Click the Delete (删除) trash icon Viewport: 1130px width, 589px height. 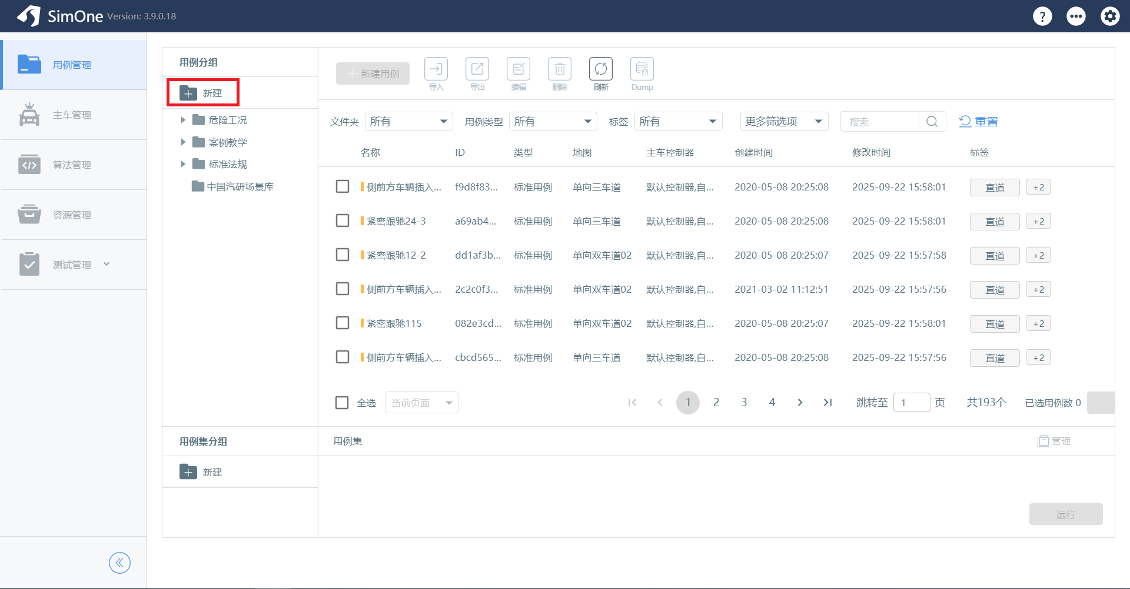pyautogui.click(x=560, y=69)
